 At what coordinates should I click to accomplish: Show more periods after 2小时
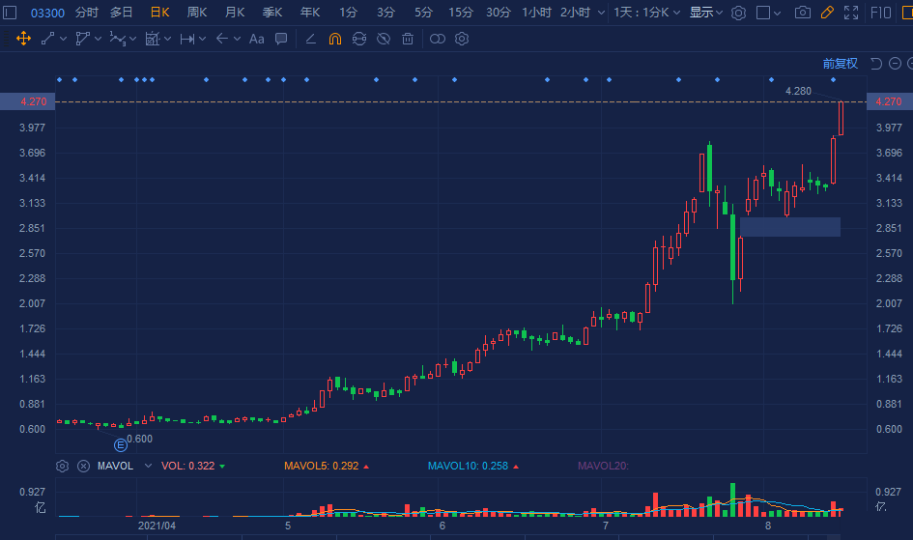click(602, 13)
